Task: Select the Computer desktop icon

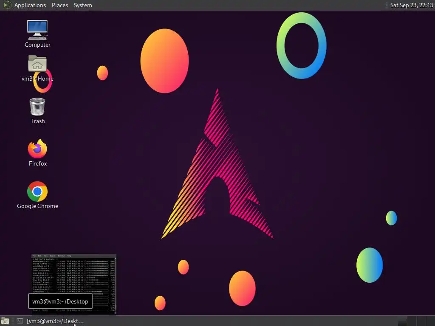Action: point(37,34)
